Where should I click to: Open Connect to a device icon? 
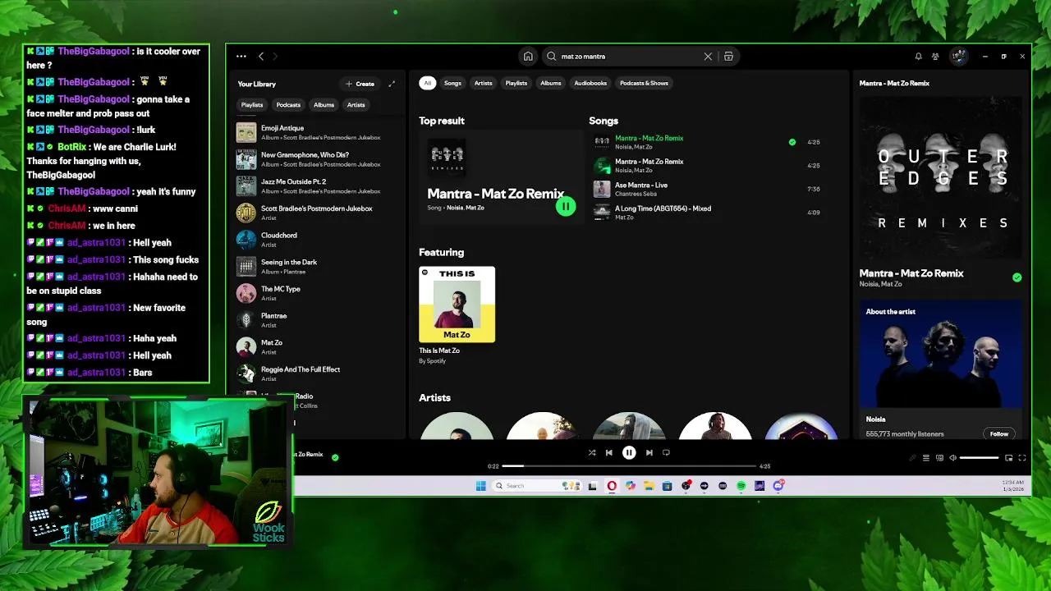pos(939,458)
